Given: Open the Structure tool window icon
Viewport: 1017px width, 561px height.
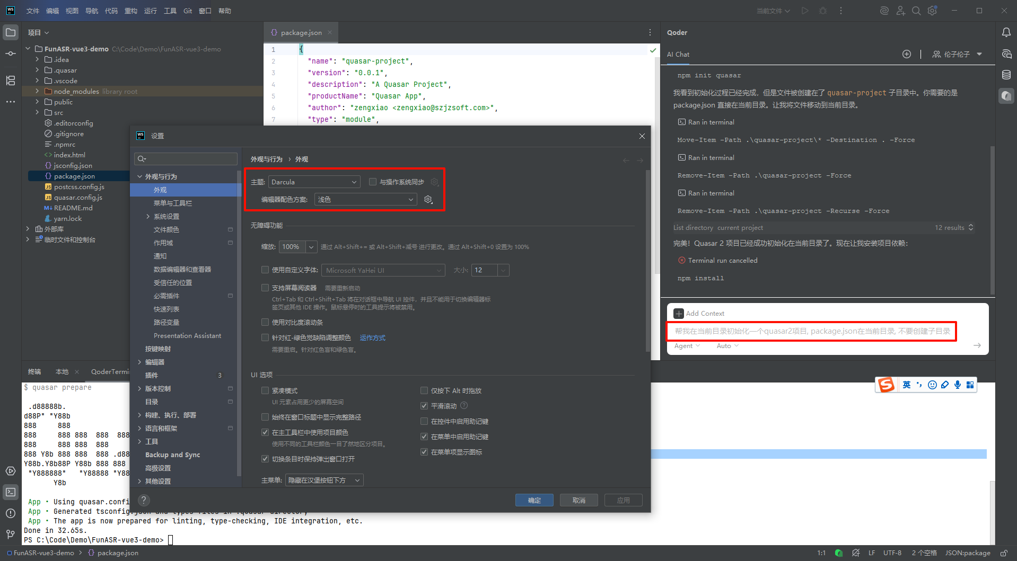Looking at the screenshot, I should pos(11,81).
